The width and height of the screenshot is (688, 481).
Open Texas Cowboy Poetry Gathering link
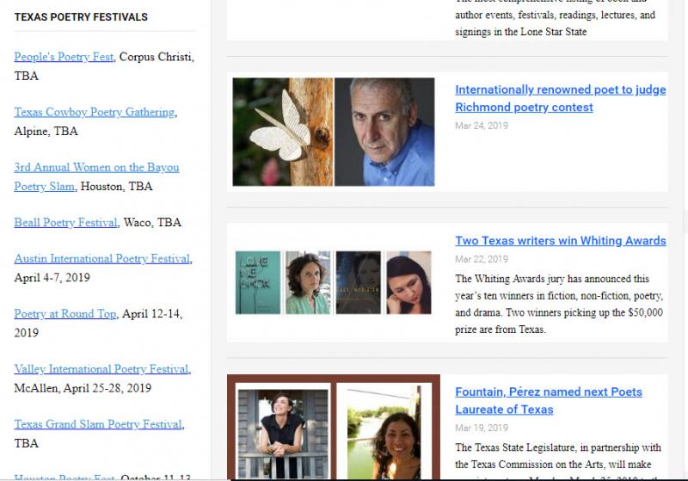tap(95, 113)
